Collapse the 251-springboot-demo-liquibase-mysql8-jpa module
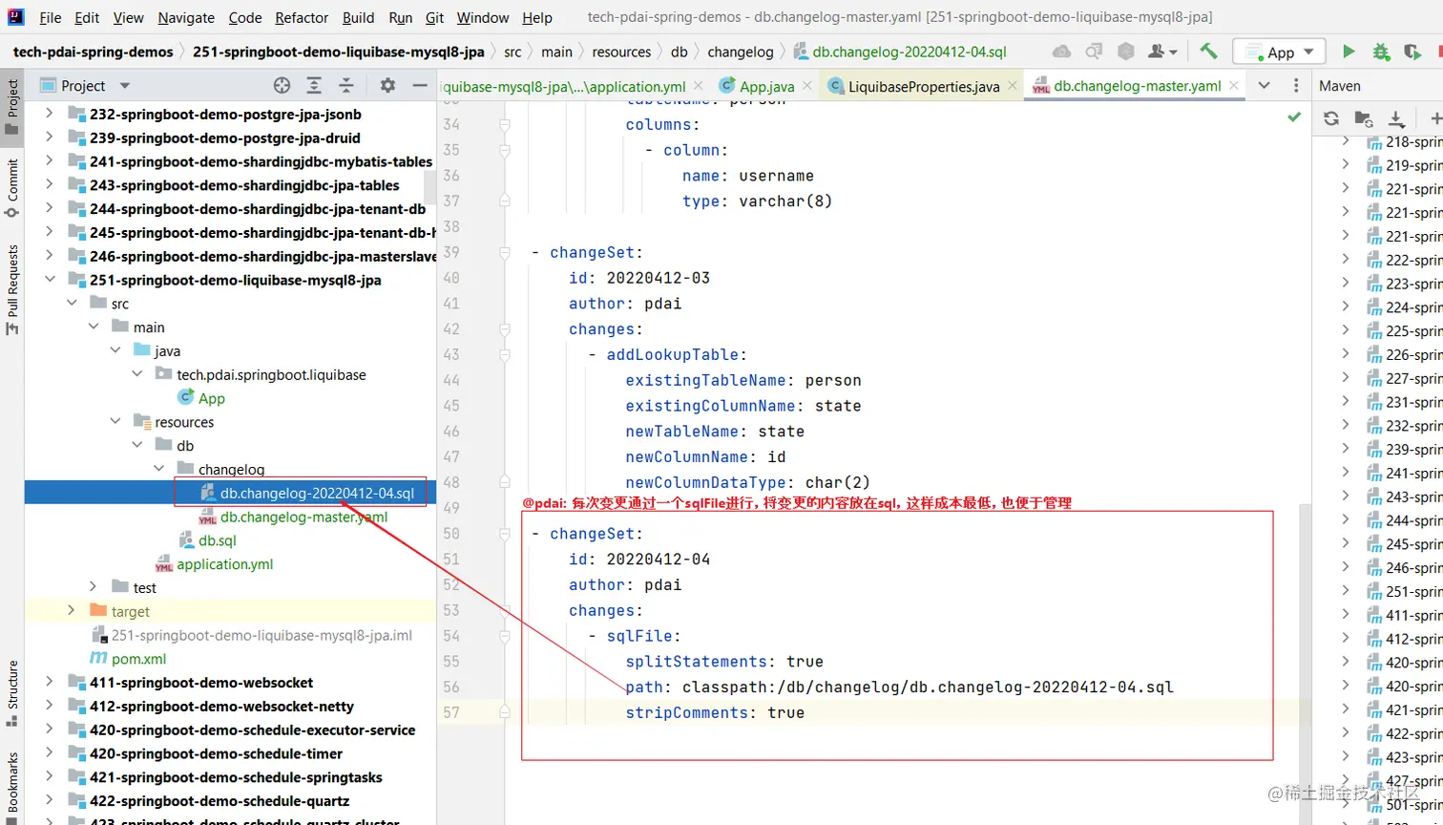1443x825 pixels. coord(49,280)
